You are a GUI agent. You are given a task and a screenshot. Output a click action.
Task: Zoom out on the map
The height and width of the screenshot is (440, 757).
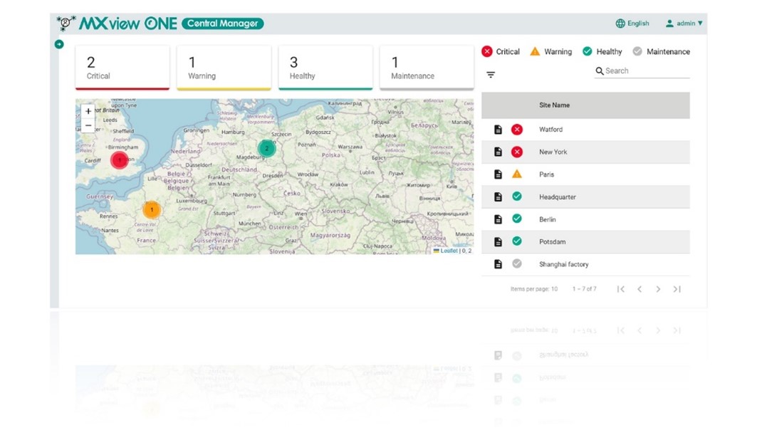pyautogui.click(x=88, y=125)
